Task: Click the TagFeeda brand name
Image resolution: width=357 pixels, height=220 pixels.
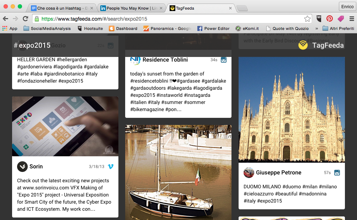Action: pos(328,45)
